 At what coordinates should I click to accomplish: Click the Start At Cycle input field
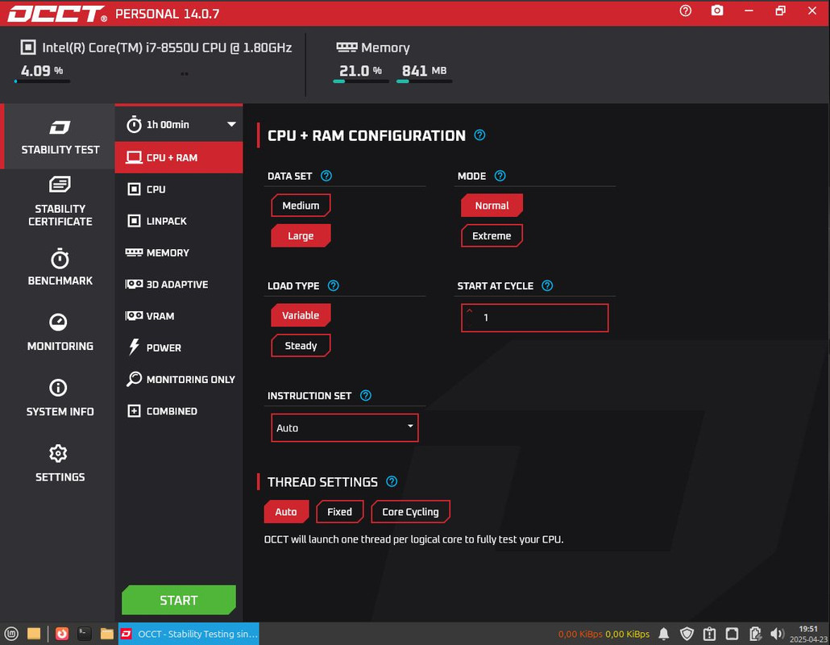534,318
